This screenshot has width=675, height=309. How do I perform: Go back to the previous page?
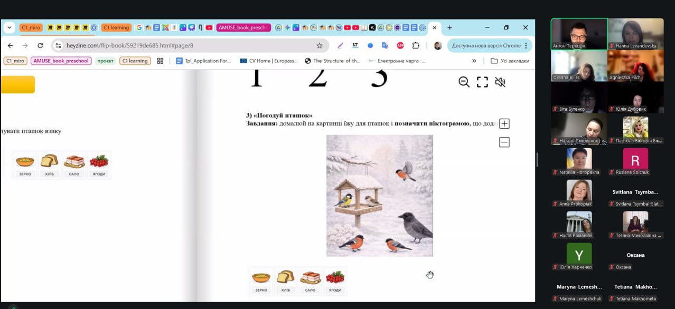[11, 46]
